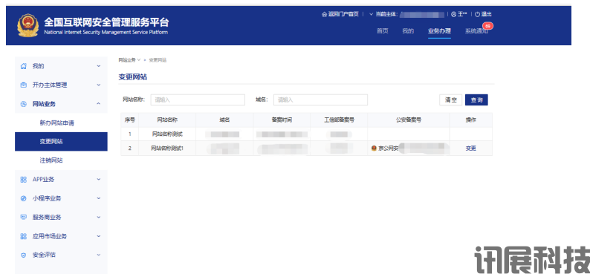The width and height of the screenshot is (590, 274).
Task: Expand the 服务商业务 section chevron
Action: click(99, 217)
